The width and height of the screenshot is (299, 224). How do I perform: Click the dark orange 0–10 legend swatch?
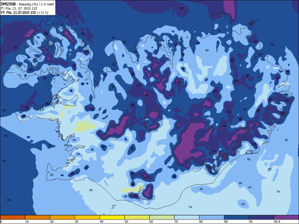coord(13,217)
